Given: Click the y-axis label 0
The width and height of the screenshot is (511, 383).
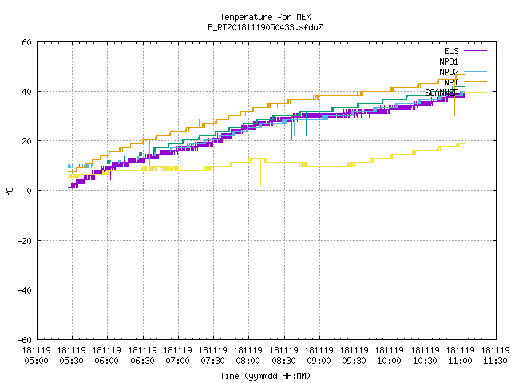Looking at the screenshot, I should [29, 191].
